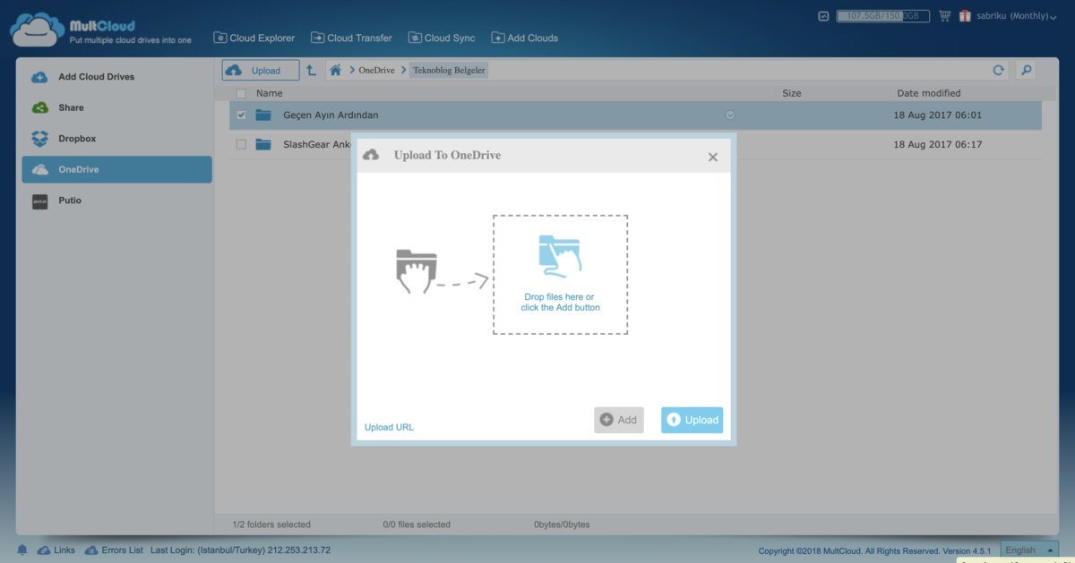This screenshot has width=1075, height=563.
Task: Check the SlashGear folder checkbox
Action: (241, 144)
